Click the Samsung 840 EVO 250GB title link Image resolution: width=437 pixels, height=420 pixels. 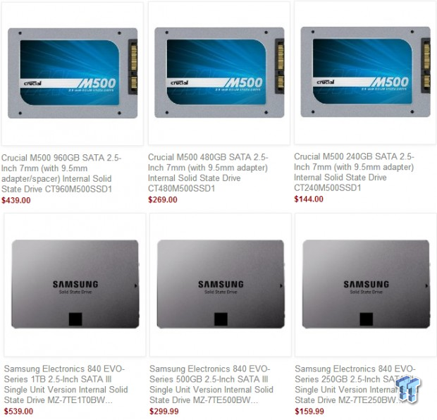pos(355,384)
